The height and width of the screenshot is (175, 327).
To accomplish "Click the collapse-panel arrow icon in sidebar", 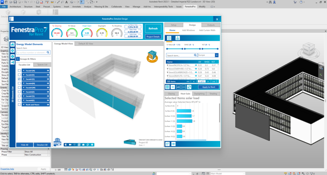I will click(x=12, y=62).
